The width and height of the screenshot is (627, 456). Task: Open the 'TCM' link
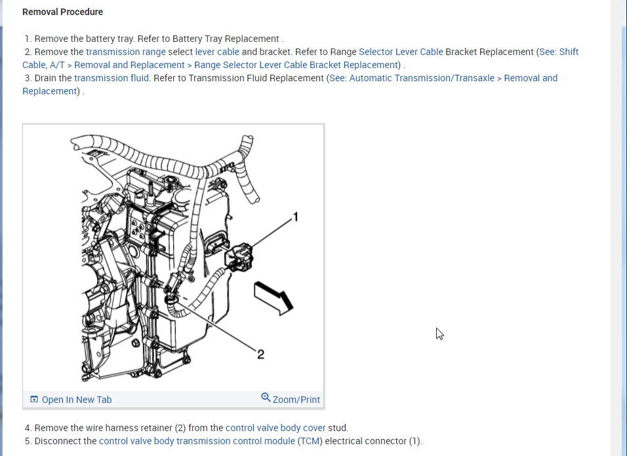[x=310, y=441]
